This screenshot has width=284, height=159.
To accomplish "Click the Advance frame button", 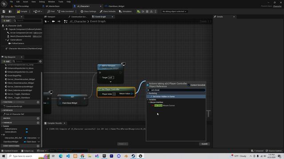I will coord(143,11).
